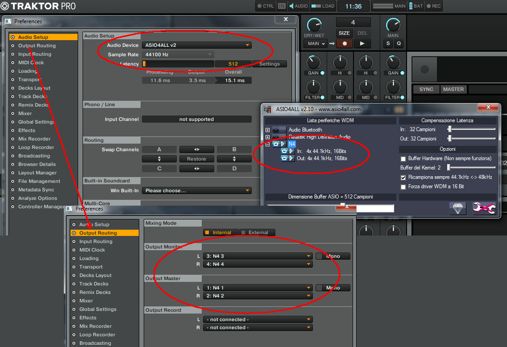The image size is (507, 347).
Task: Click the REC indicator in the header
Action: [434, 6]
